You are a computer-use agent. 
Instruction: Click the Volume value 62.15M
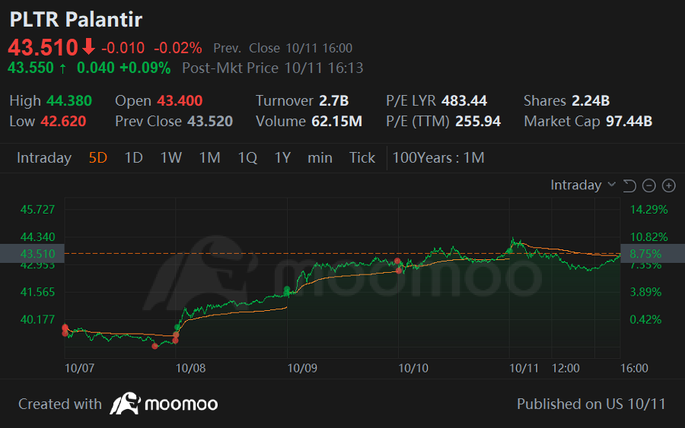(337, 122)
